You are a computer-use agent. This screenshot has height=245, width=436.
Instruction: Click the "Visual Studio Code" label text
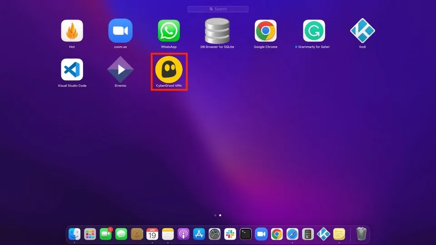(x=72, y=86)
